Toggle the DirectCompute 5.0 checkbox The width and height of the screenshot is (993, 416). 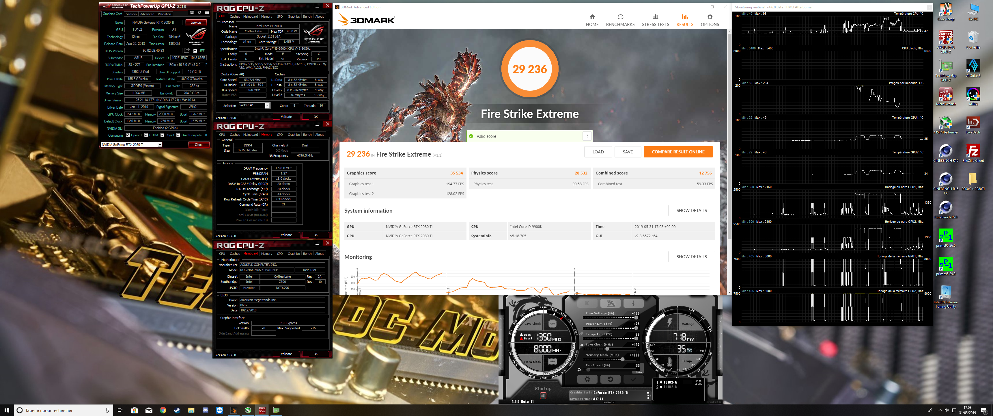(178, 135)
